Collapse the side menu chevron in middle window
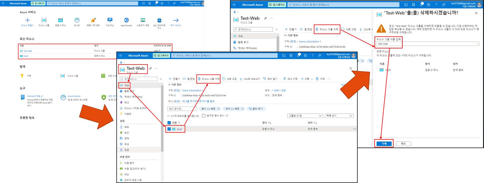Screen dimensions: 484x183 161,79
